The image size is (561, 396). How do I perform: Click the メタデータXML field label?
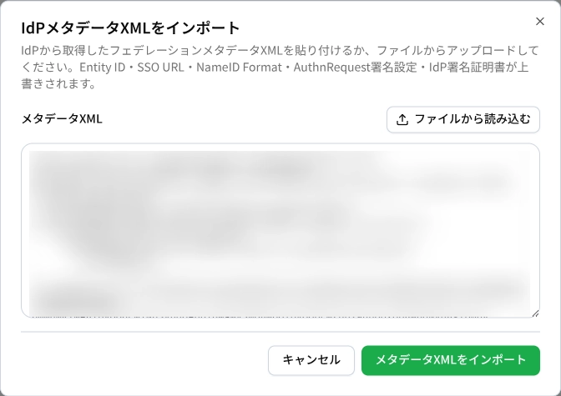click(62, 118)
